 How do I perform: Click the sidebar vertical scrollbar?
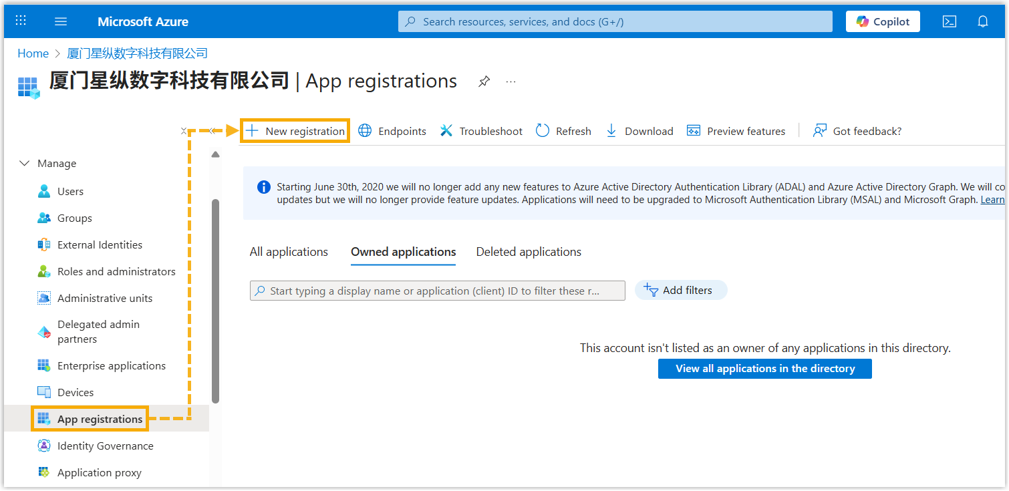(215, 301)
